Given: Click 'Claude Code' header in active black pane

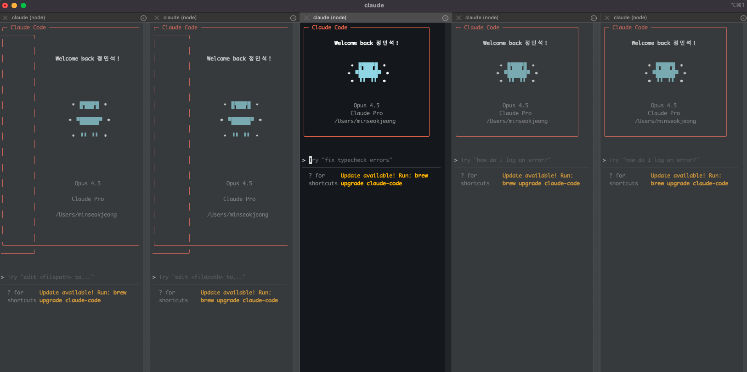Looking at the screenshot, I should [x=329, y=28].
